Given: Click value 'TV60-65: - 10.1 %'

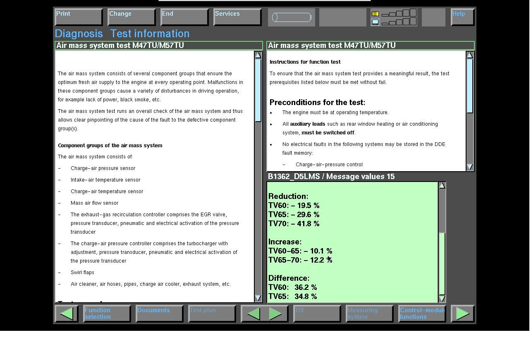Looking at the screenshot, I should 300,251.
